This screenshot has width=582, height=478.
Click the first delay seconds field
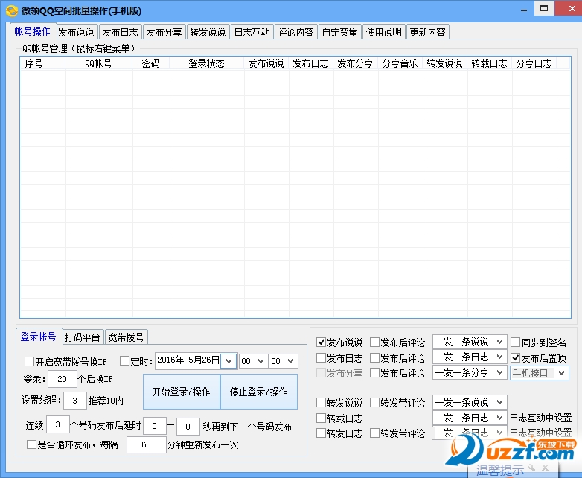[x=154, y=426]
